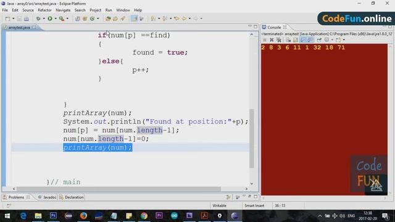Open the Project menu
Viewport: 395px width, 222px height.
click(x=96, y=10)
